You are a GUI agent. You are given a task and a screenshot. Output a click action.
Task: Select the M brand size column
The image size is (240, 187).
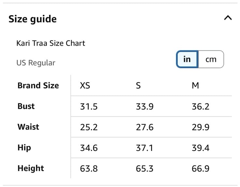click(x=195, y=85)
